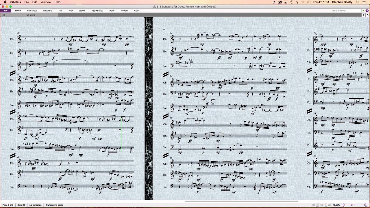Click the 'e' icon in the menu bar
Screen dimensions: 370x208
[x=274, y=2]
